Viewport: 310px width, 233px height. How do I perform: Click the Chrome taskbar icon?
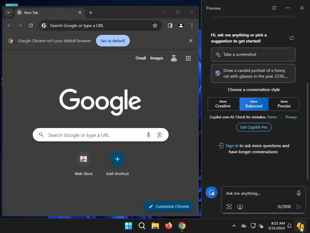(182, 226)
